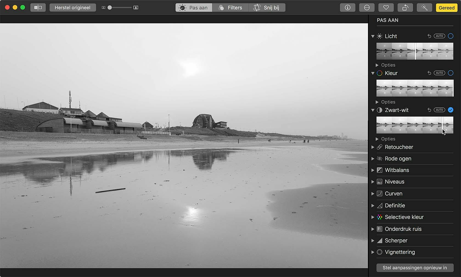Collapse the Zwart-wit section
The height and width of the screenshot is (277, 461).
[373, 110]
